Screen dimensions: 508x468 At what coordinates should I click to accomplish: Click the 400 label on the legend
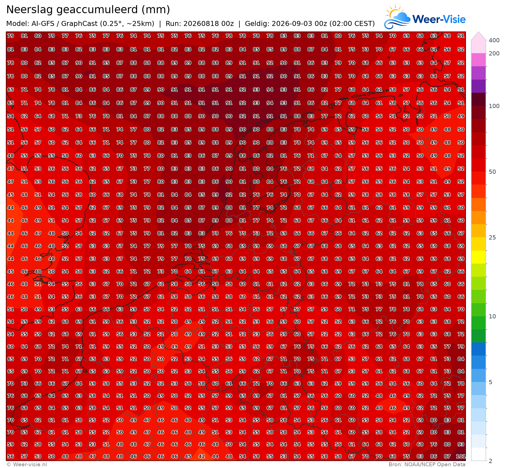[494, 40]
